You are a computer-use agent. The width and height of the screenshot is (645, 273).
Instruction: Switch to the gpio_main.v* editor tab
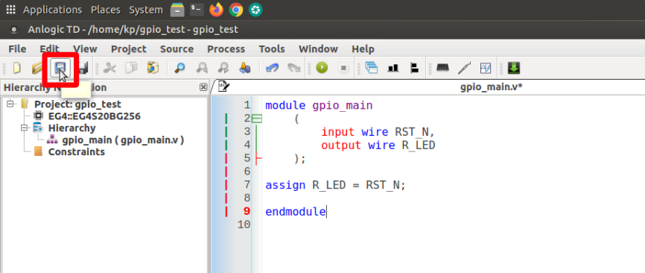(491, 87)
